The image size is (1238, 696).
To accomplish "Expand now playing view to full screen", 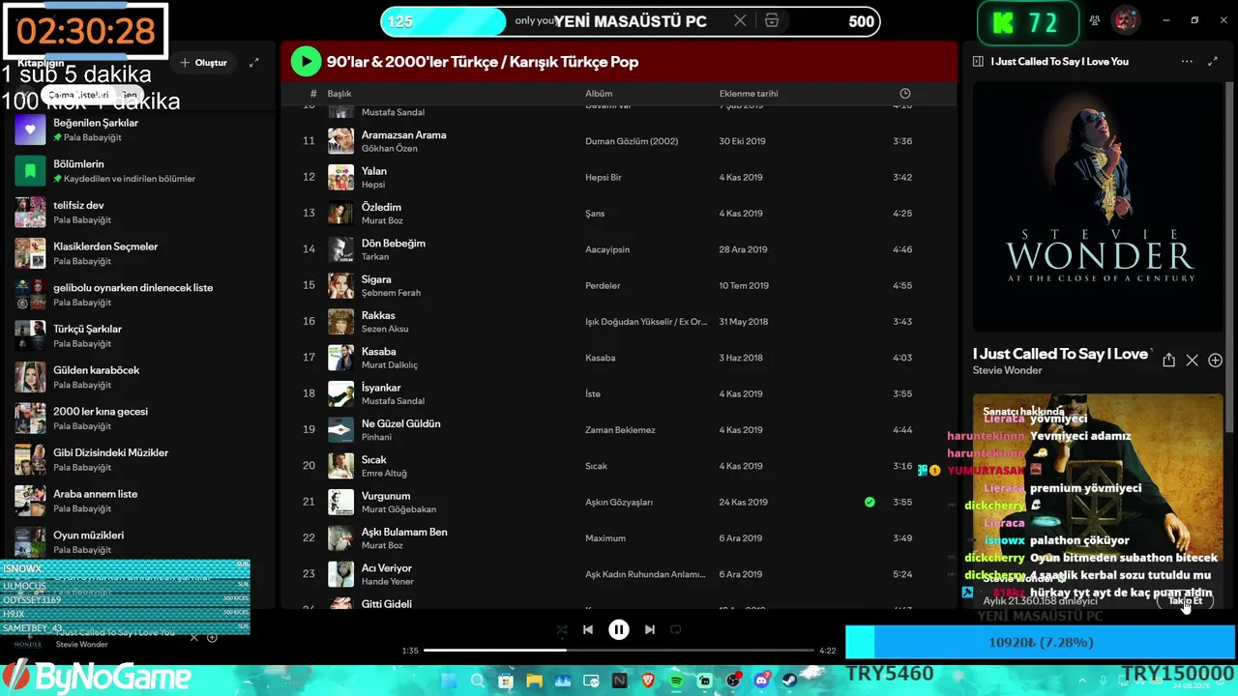I will [1213, 62].
